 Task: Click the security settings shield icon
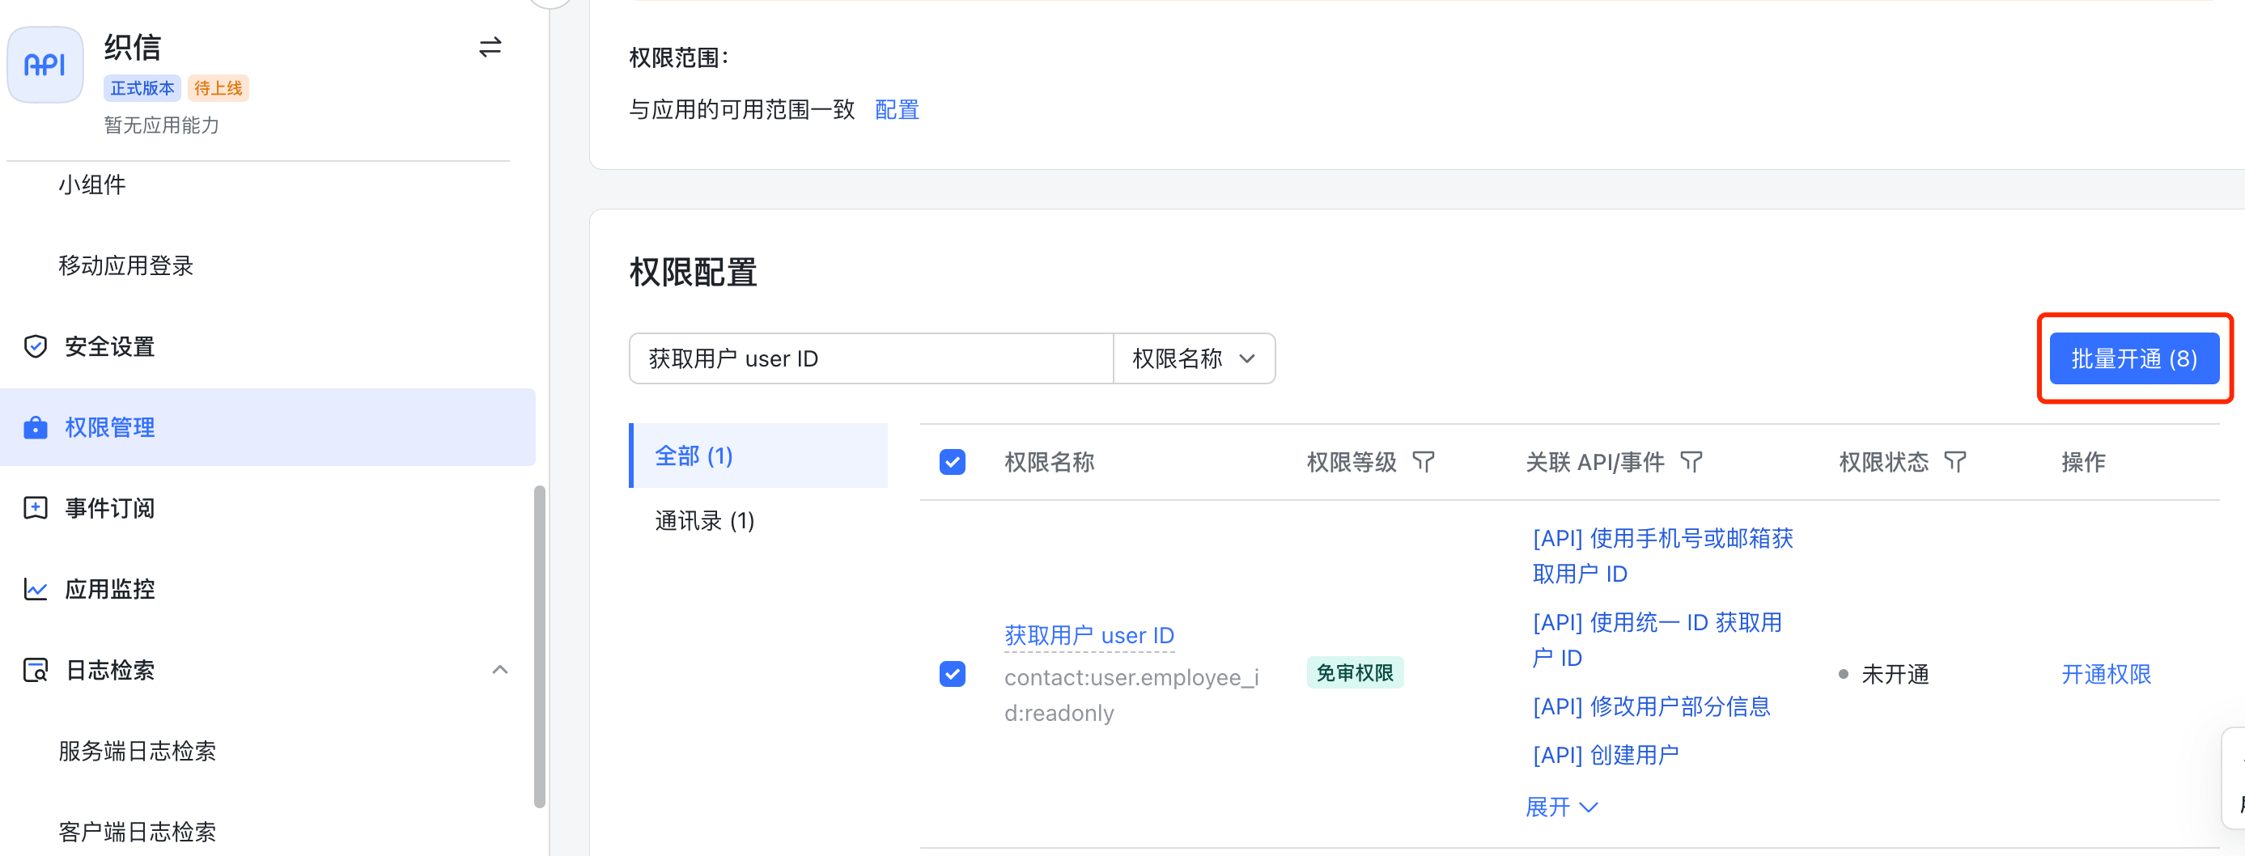coord(35,346)
